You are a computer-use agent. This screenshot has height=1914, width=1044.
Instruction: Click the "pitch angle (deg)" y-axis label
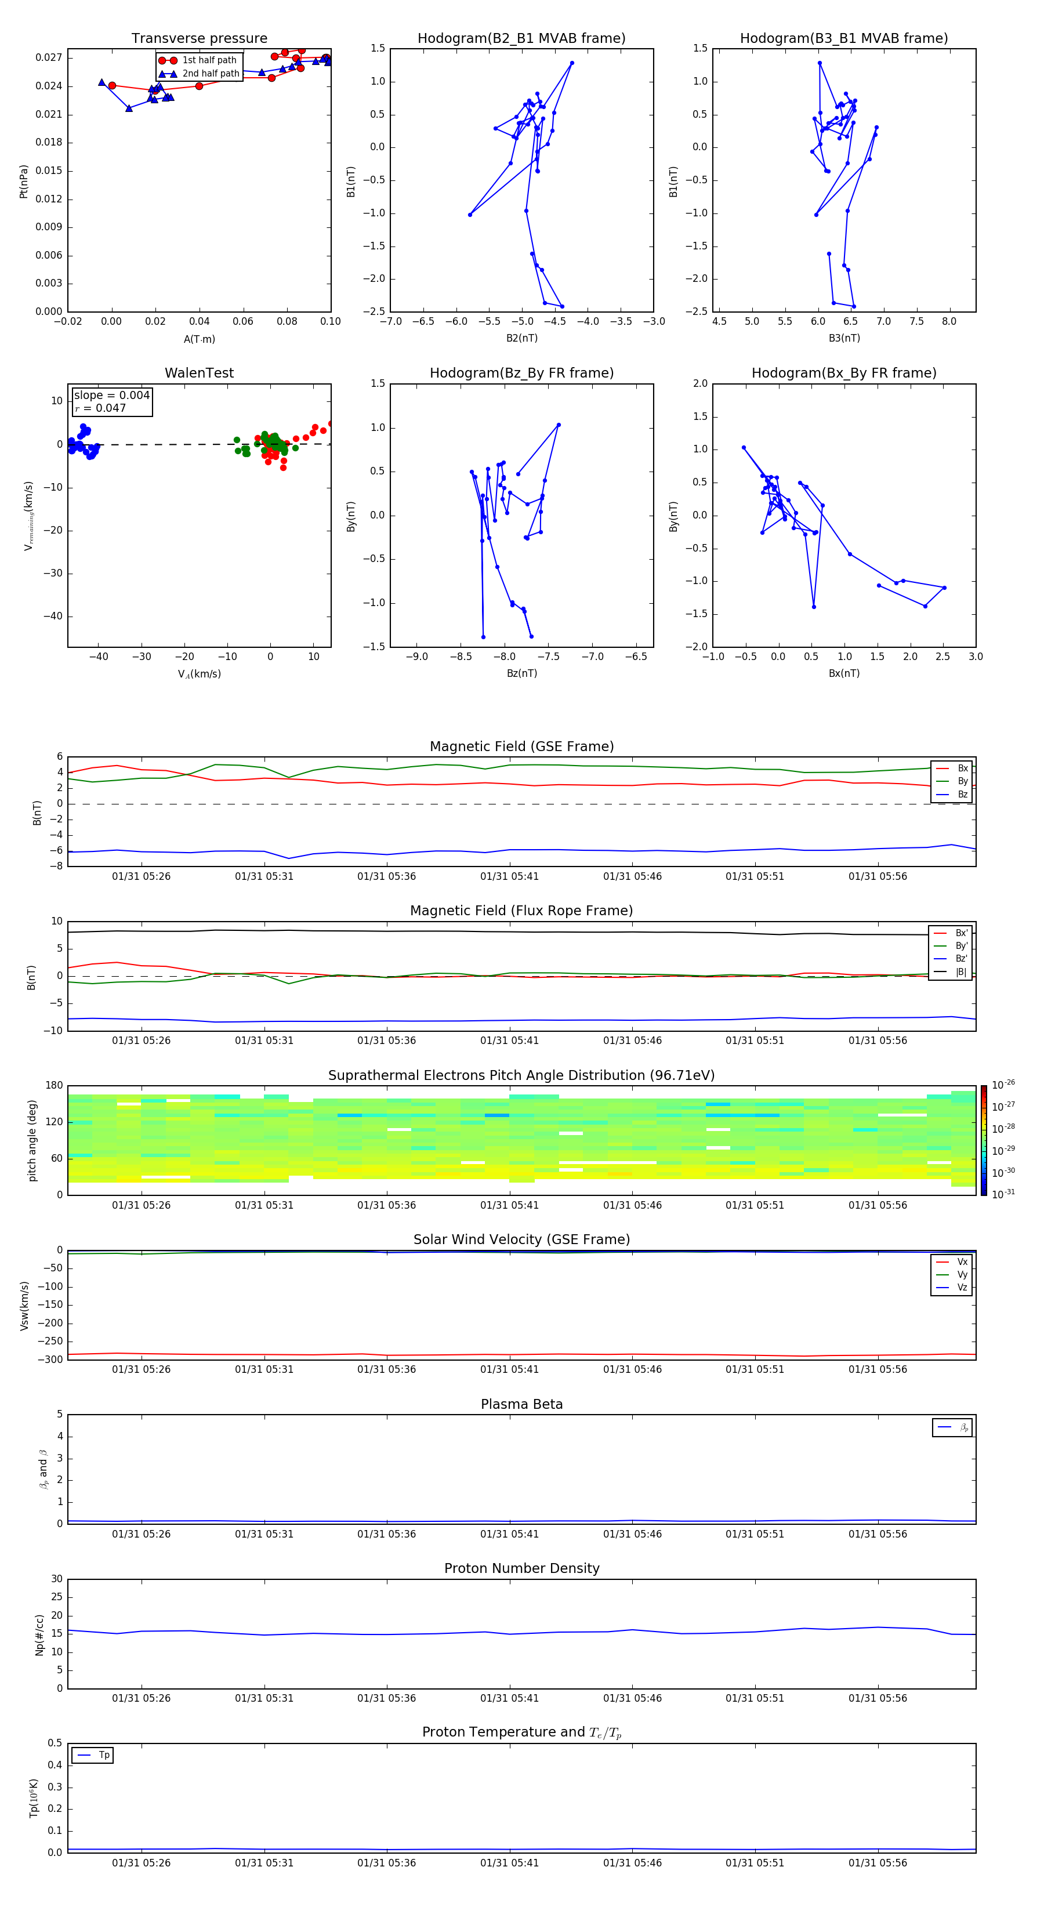pyautogui.click(x=32, y=1140)
